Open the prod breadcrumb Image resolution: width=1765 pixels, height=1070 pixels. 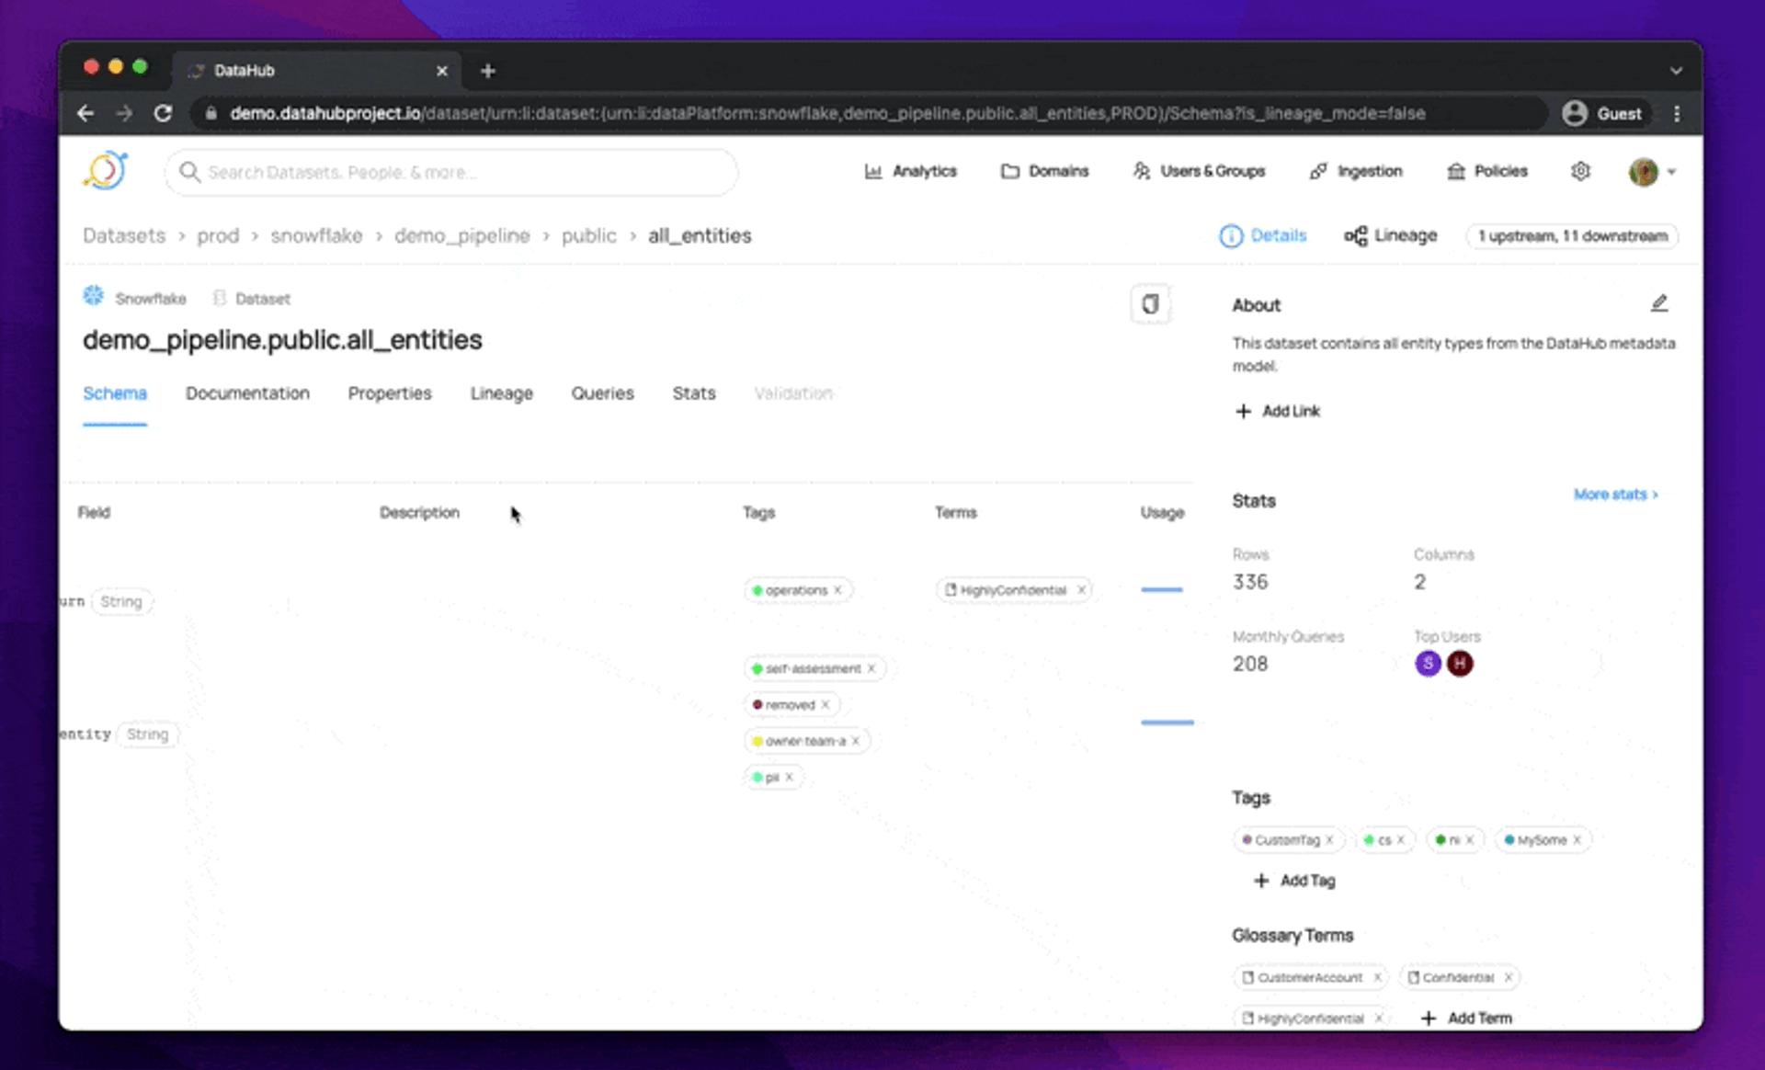[x=218, y=235]
